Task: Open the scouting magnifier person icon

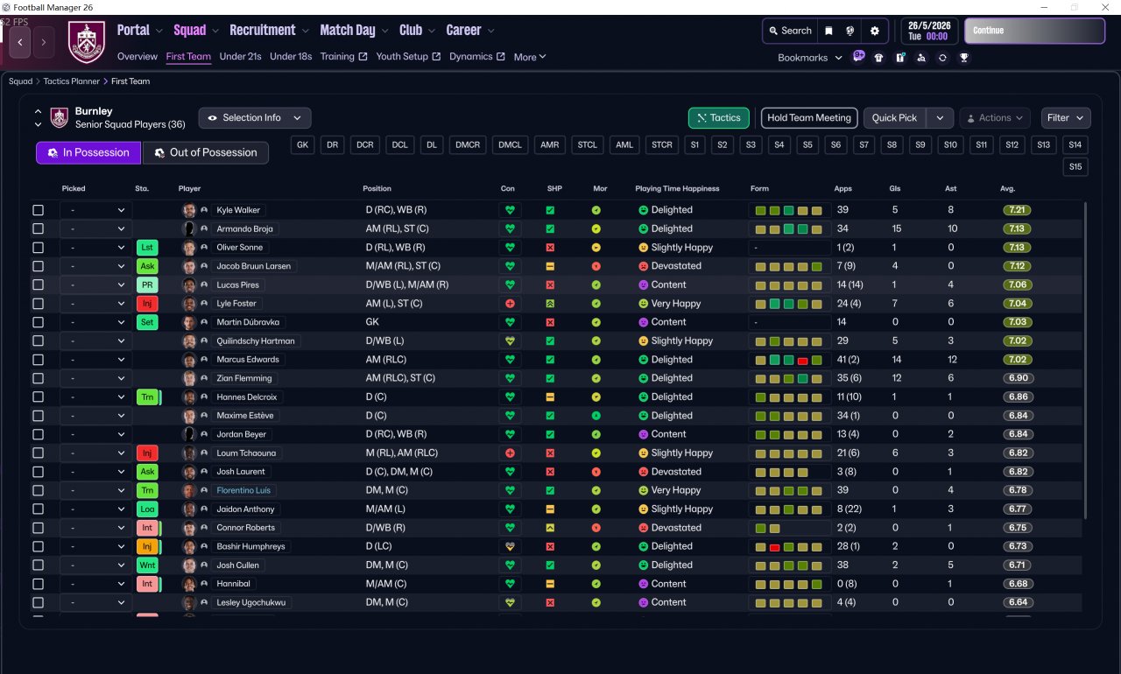Action: tap(921, 58)
